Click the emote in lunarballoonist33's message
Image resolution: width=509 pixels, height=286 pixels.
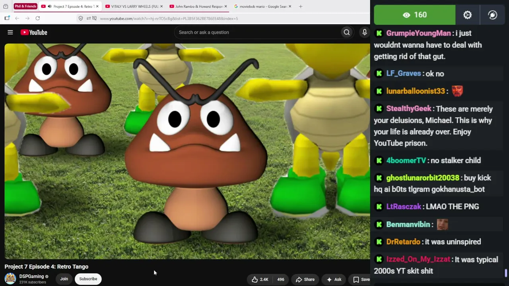coord(457,91)
